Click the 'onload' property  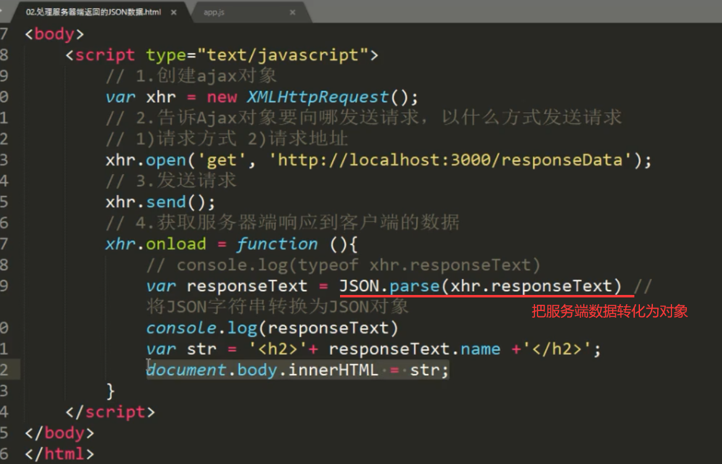coord(176,244)
